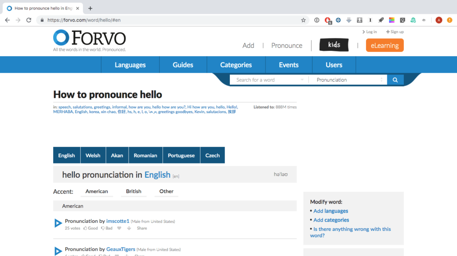Open the Languages menu
The height and width of the screenshot is (256, 457).
pyautogui.click(x=130, y=65)
